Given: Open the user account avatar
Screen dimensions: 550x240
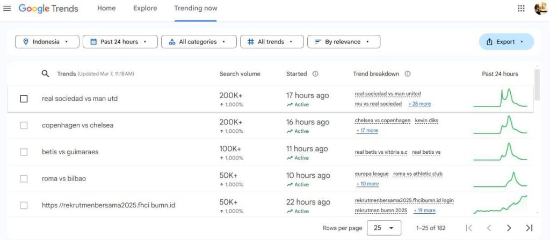Looking at the screenshot, I should 540,9.
